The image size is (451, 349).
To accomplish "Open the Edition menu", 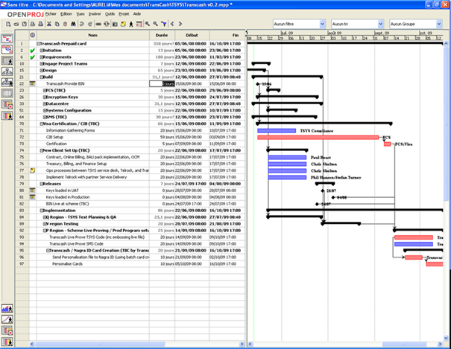I will click(66, 14).
